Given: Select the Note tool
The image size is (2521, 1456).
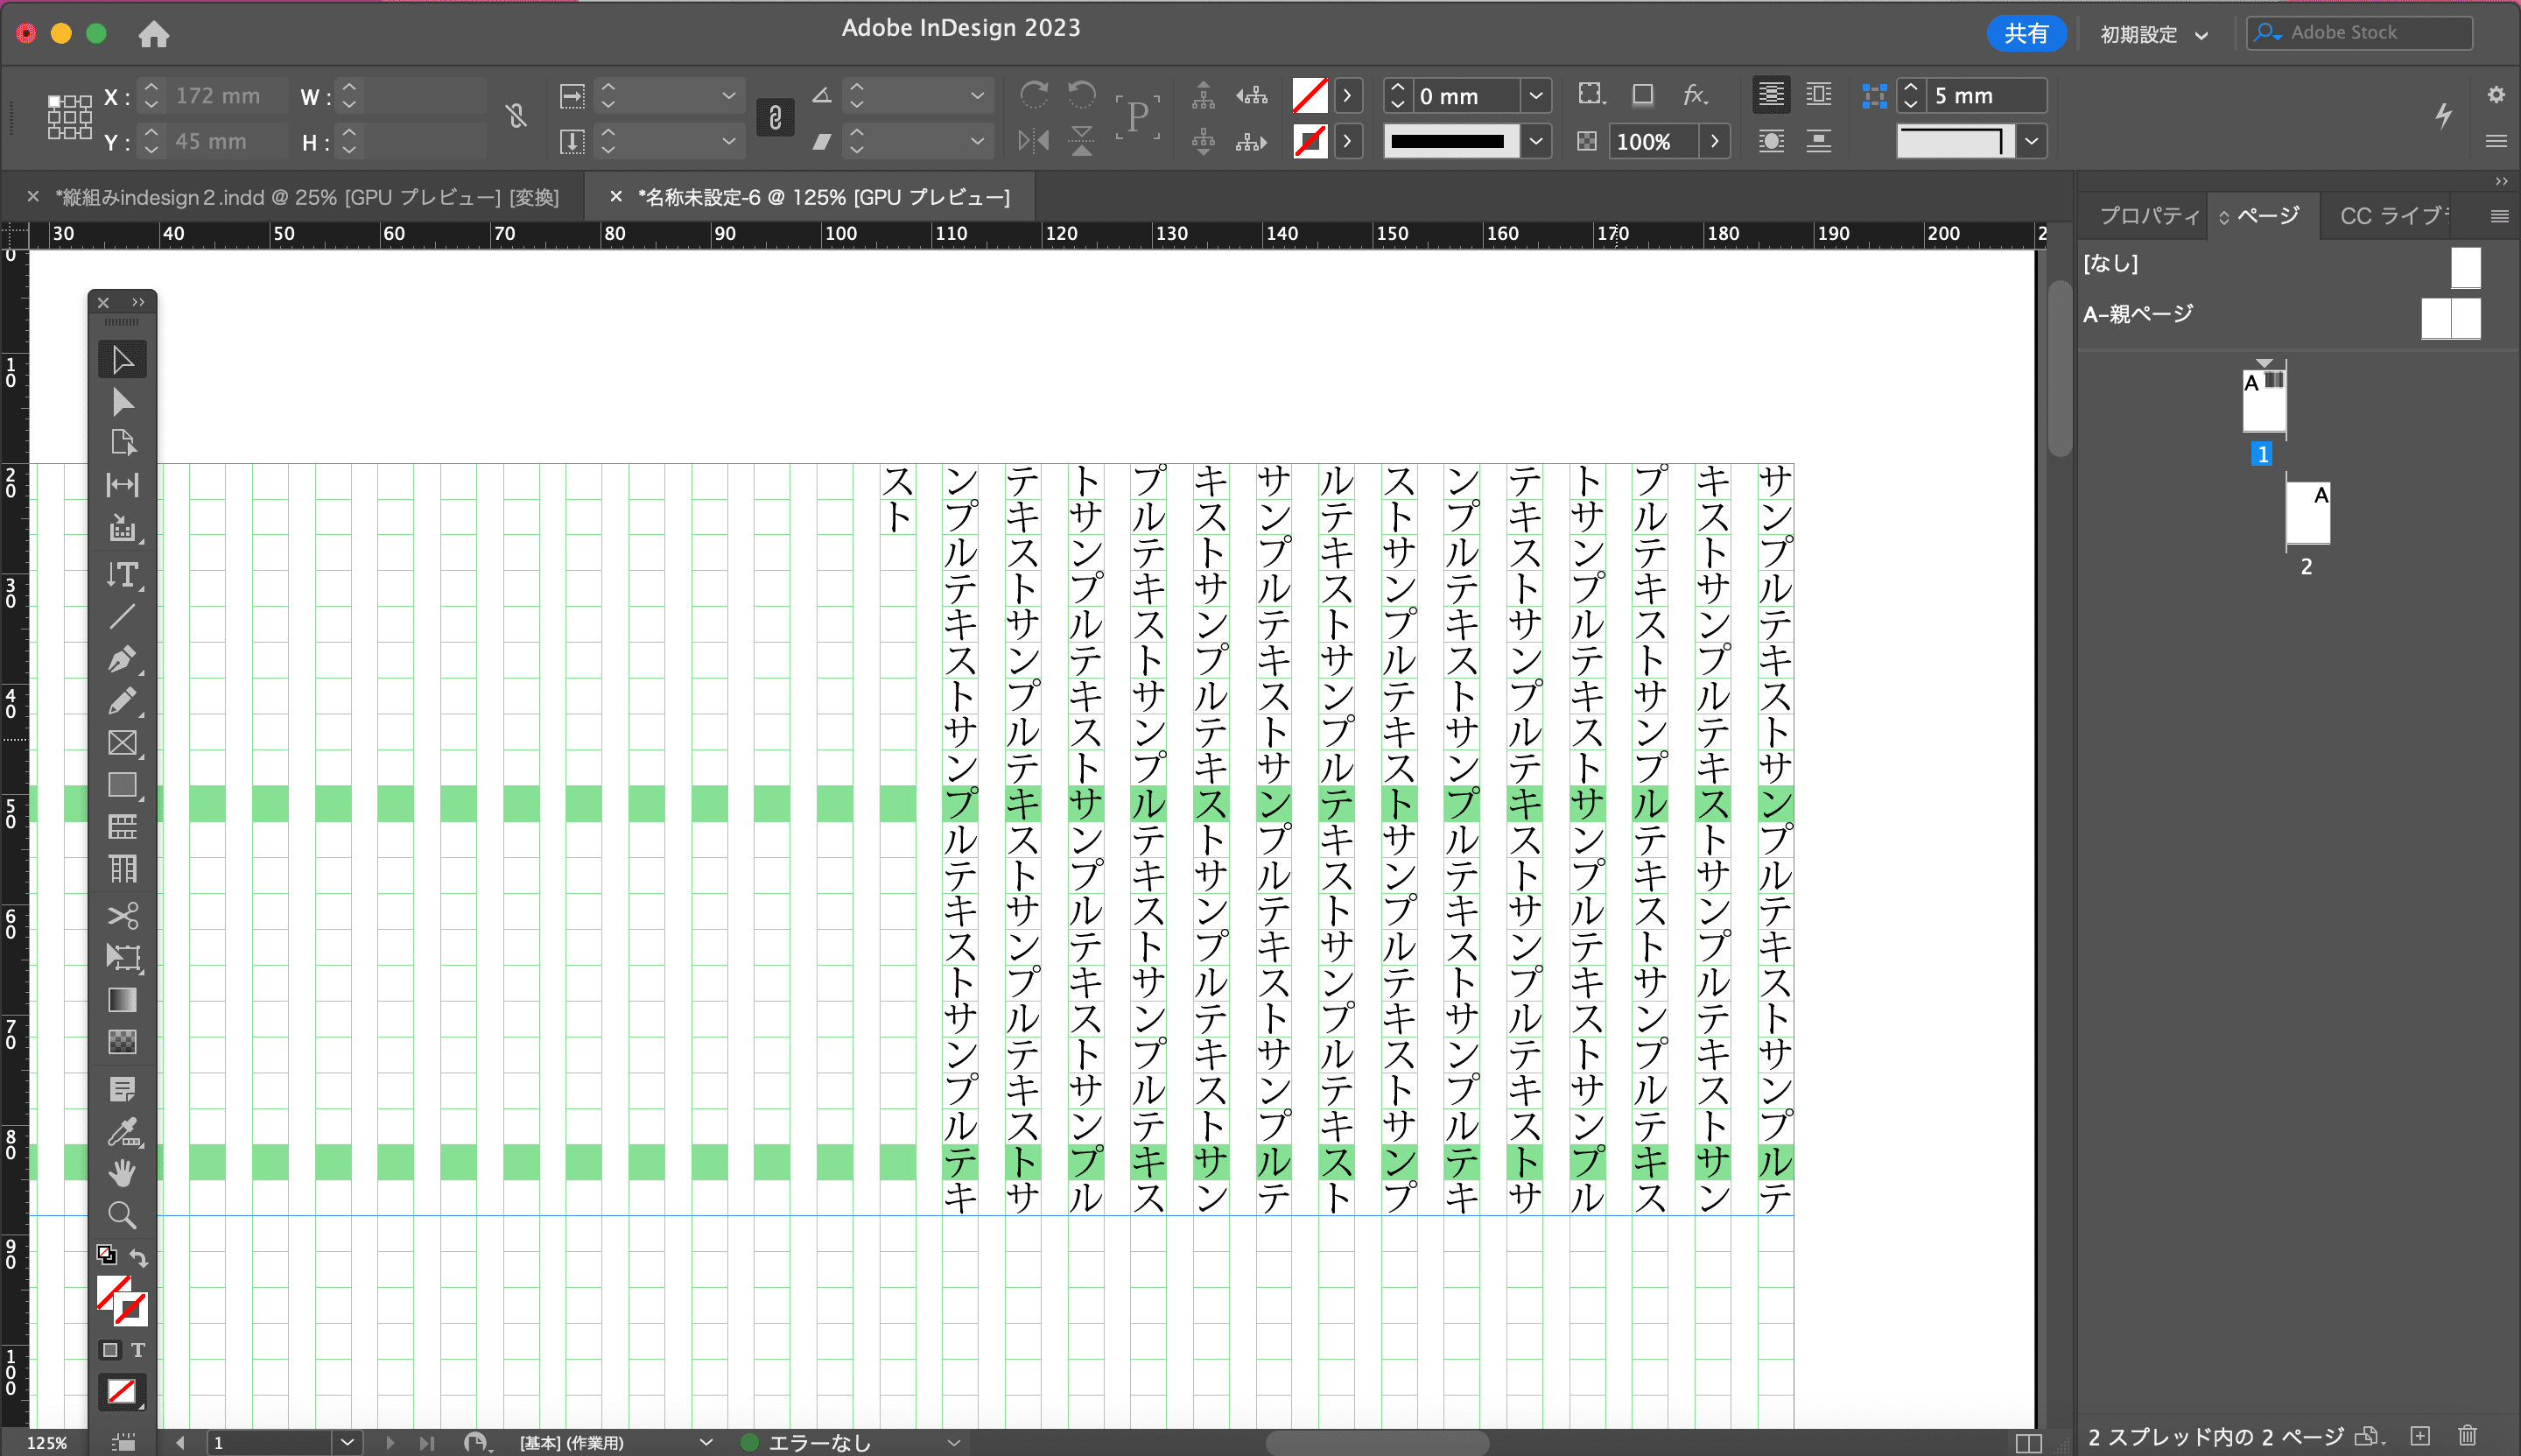Looking at the screenshot, I should click(122, 1089).
